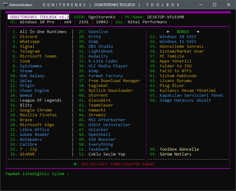Click the 'Origin' entry
The height and width of the screenshot is (191, 236).
coord(27,86)
